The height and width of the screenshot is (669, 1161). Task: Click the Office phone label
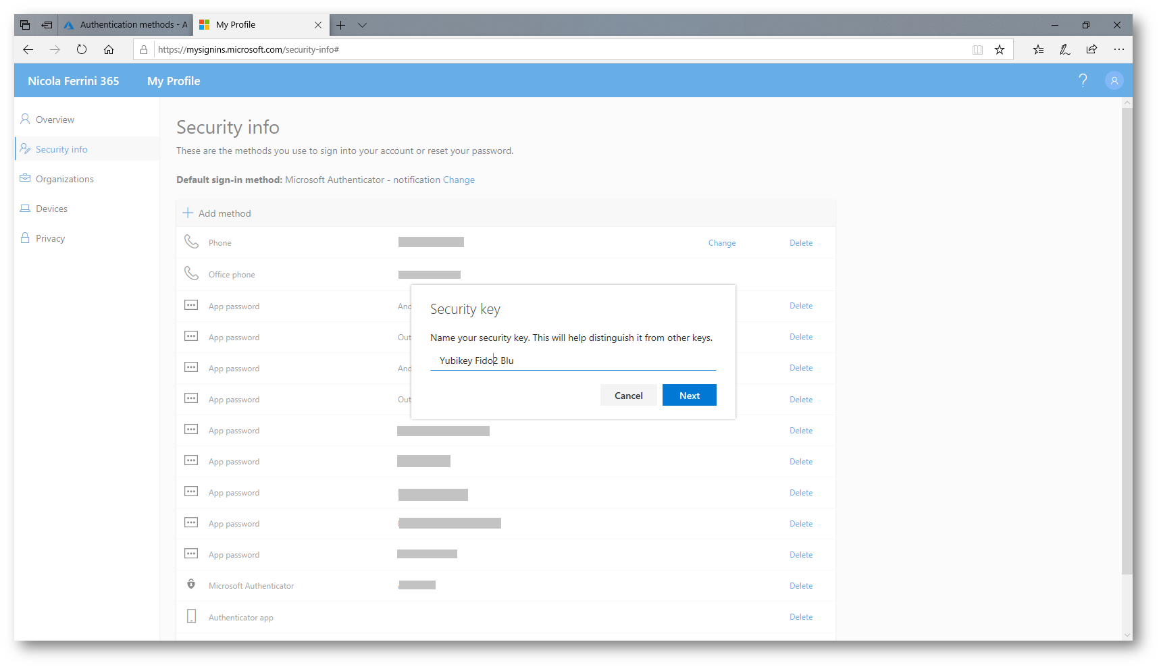click(x=232, y=275)
